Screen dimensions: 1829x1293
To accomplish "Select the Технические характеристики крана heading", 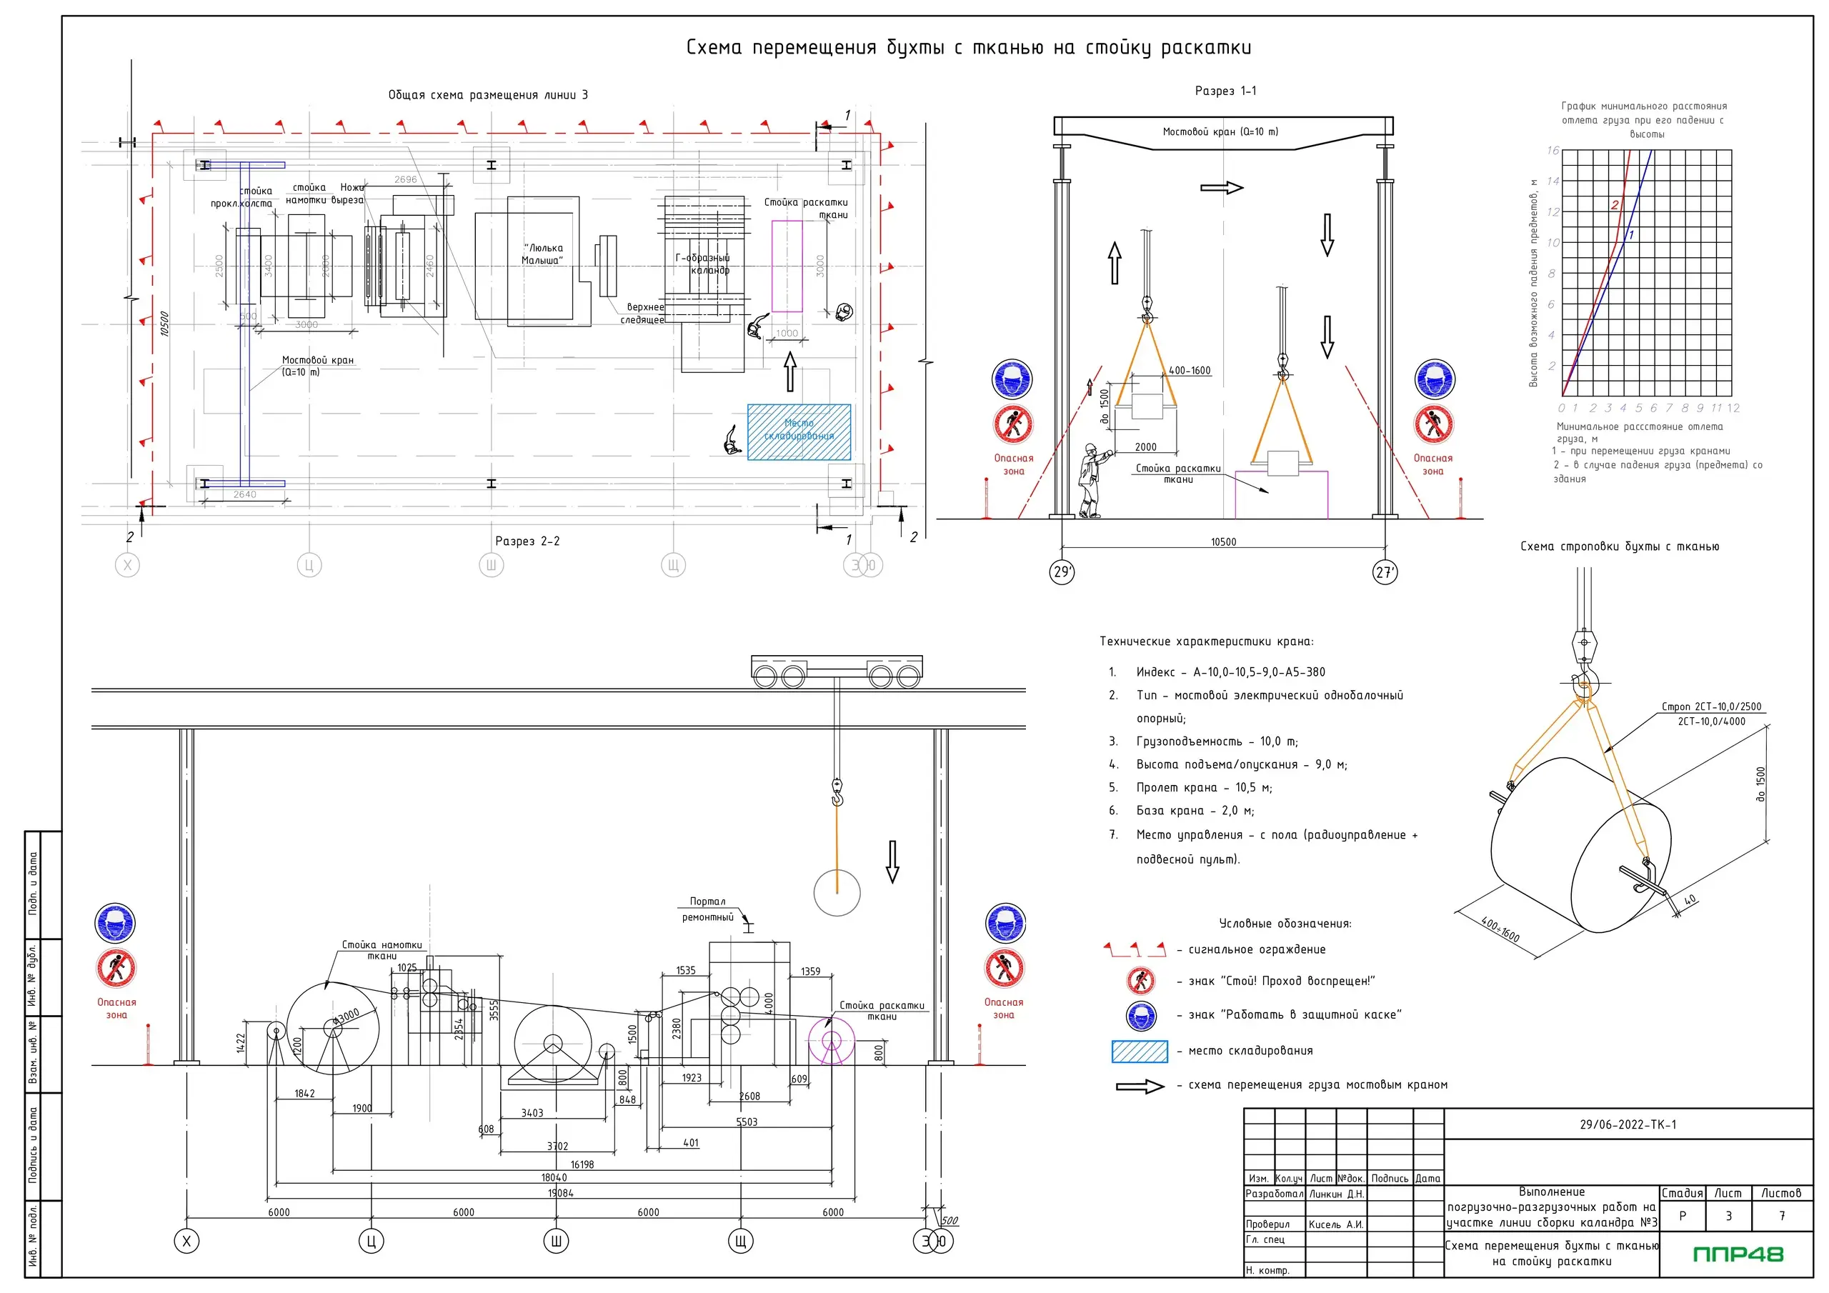I will tap(1206, 641).
